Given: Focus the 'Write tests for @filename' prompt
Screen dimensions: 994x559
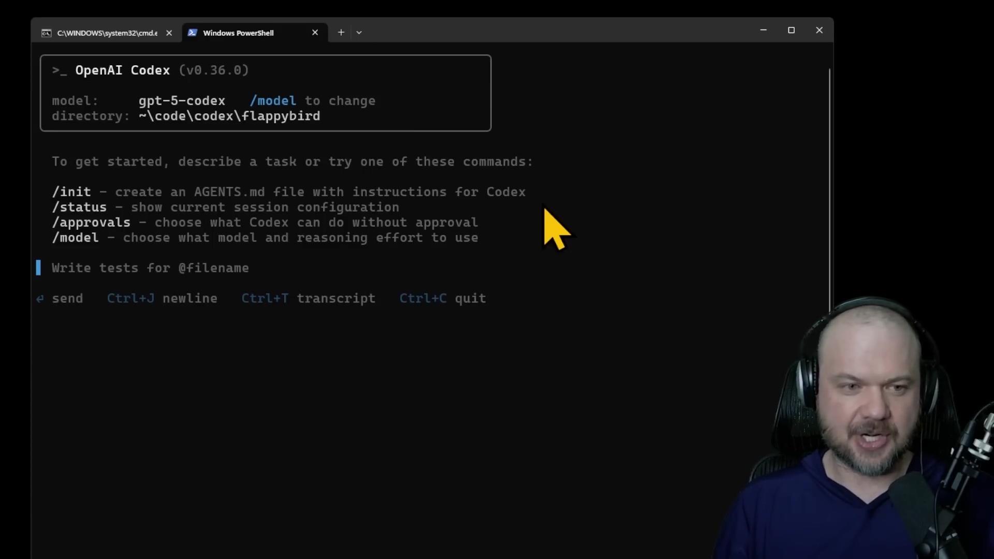Looking at the screenshot, I should (150, 268).
